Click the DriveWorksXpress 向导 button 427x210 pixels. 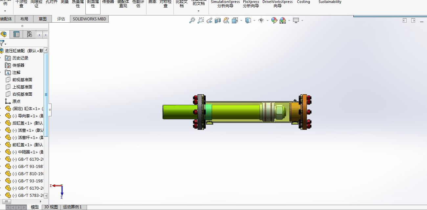(x=278, y=4)
